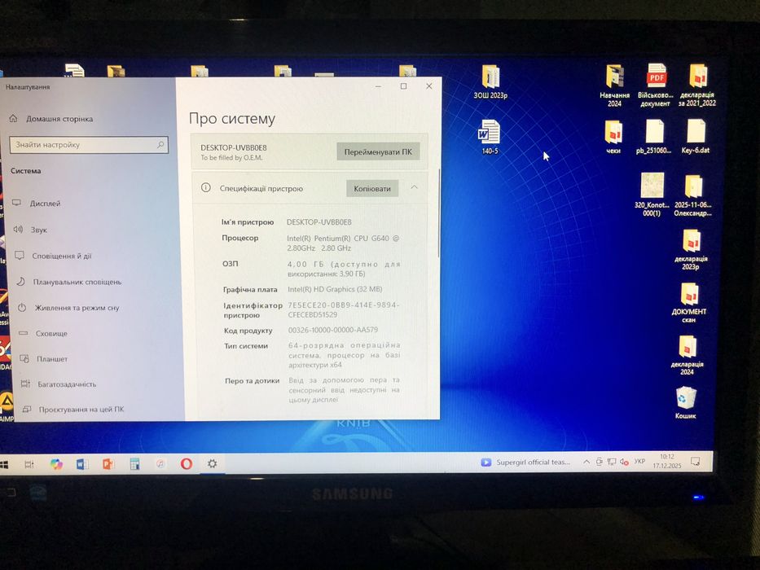
Task: Select product code 00326-10000-00000-AA579
Action: (333, 330)
